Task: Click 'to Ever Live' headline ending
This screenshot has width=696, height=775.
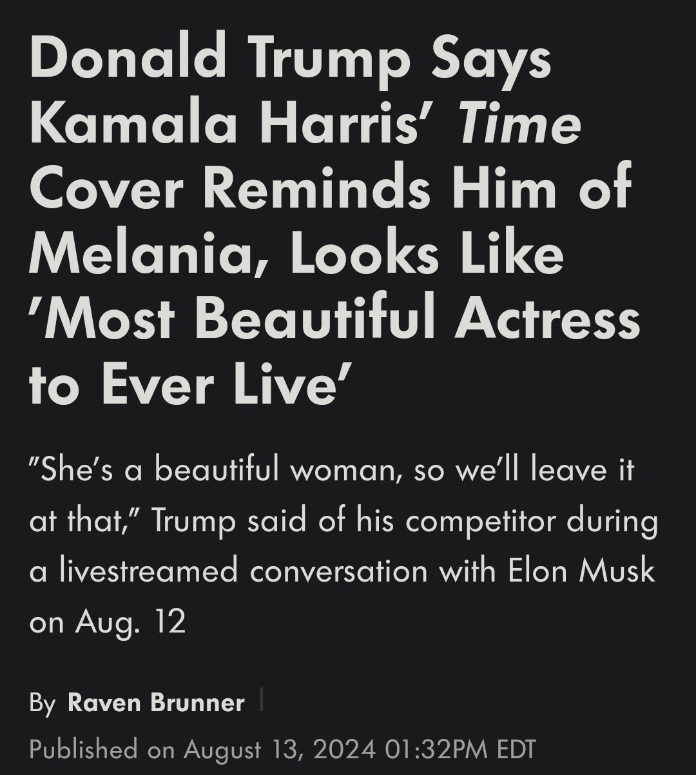Action: [189, 386]
